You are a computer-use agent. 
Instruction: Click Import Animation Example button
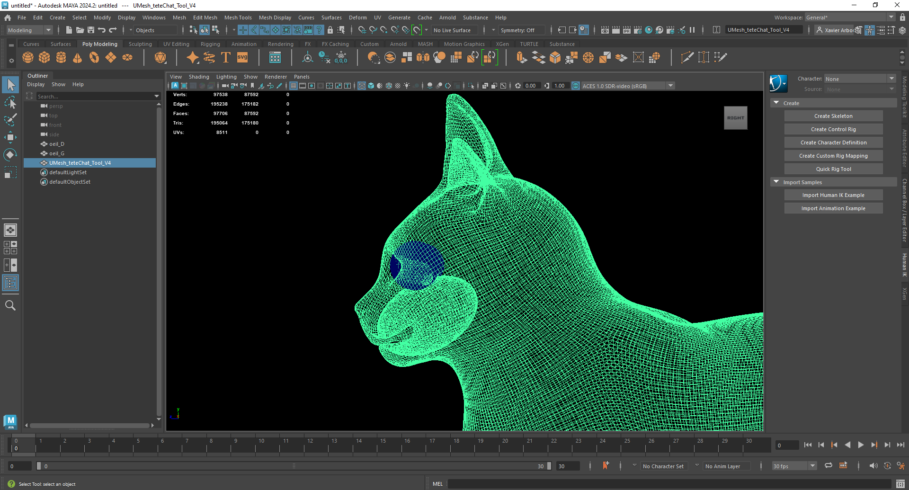pos(833,208)
